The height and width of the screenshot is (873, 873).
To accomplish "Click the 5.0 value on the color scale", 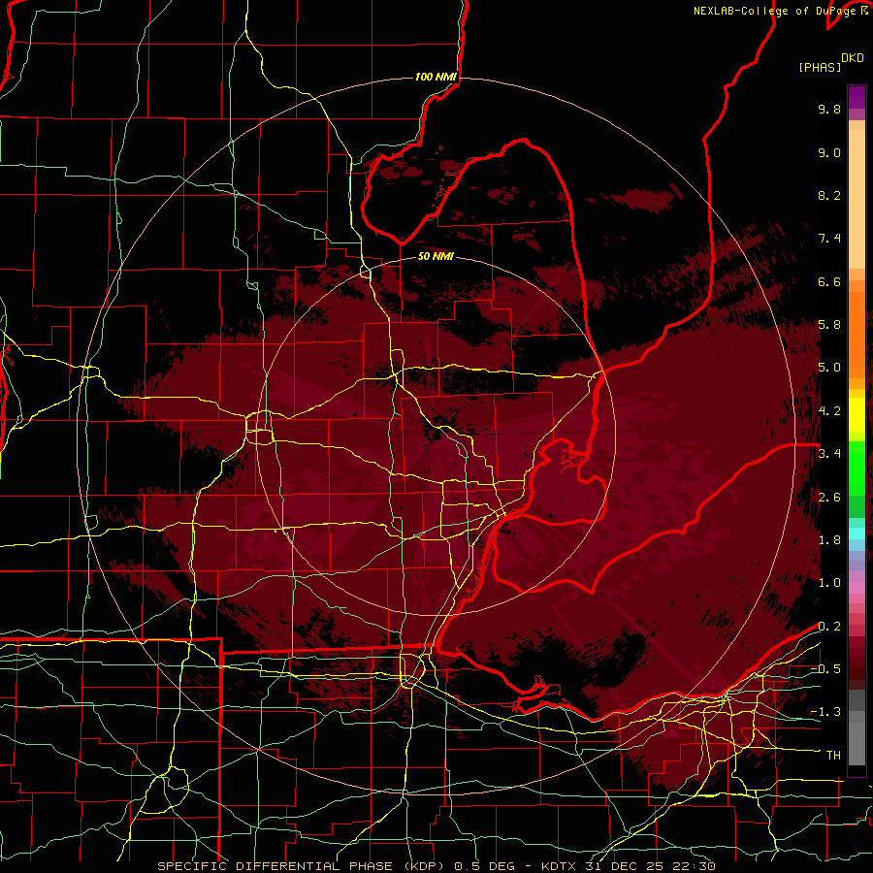I will point(829,368).
